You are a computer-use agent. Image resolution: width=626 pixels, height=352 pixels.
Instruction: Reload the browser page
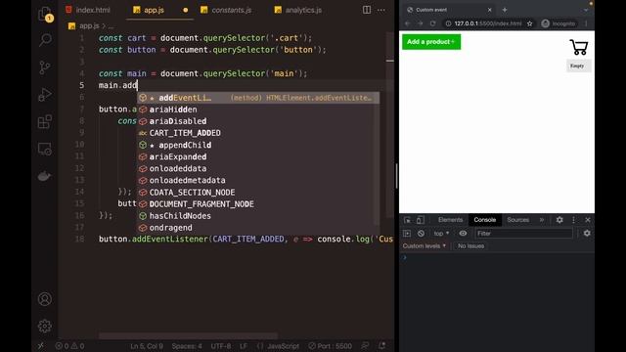point(432,23)
